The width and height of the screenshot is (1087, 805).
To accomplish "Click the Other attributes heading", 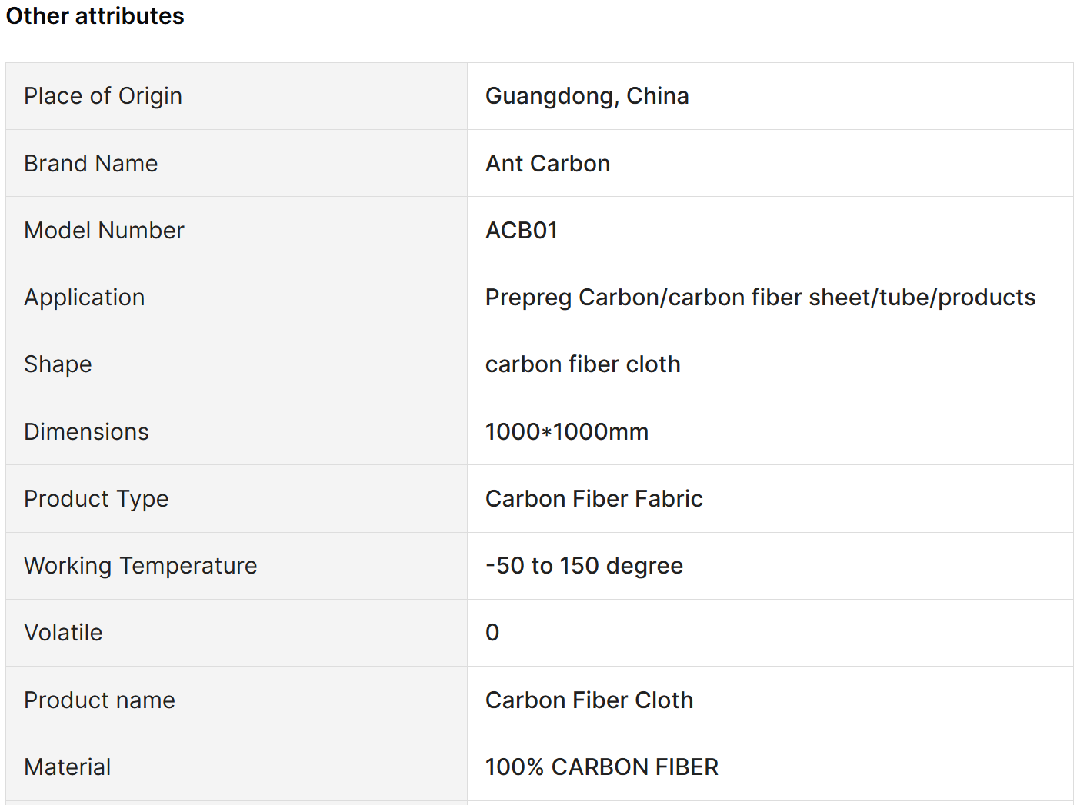I will click(95, 16).
